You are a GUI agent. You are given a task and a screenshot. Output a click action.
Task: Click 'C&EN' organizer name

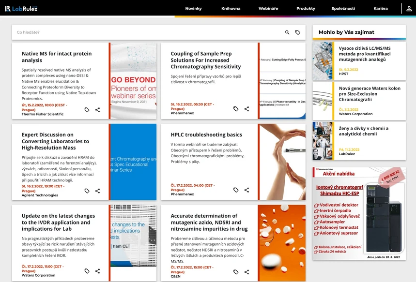[175, 276]
